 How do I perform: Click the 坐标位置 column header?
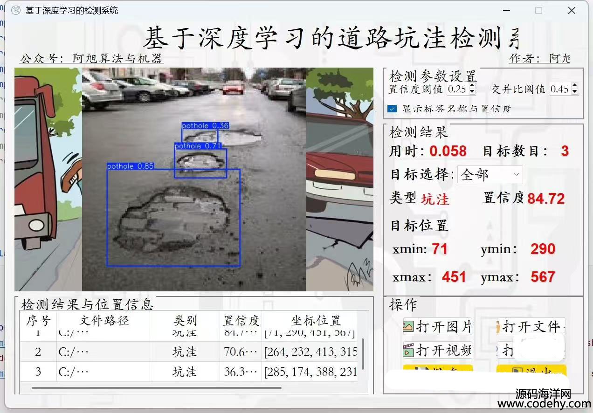tap(316, 321)
